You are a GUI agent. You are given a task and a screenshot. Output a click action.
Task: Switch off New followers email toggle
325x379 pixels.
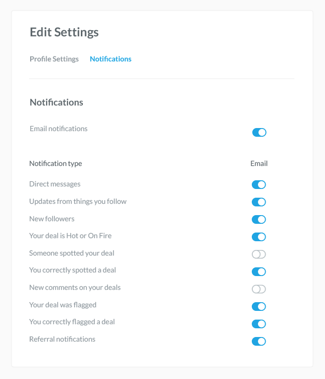pyautogui.click(x=258, y=220)
